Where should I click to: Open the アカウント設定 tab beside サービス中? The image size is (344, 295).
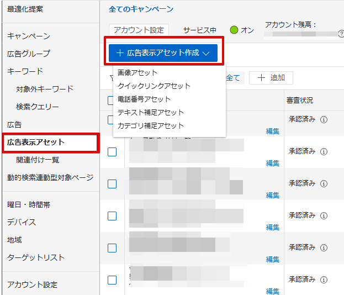(138, 30)
